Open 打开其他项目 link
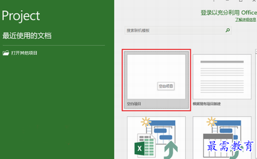Image resolution: width=257 pixels, height=159 pixels. [x=24, y=53]
